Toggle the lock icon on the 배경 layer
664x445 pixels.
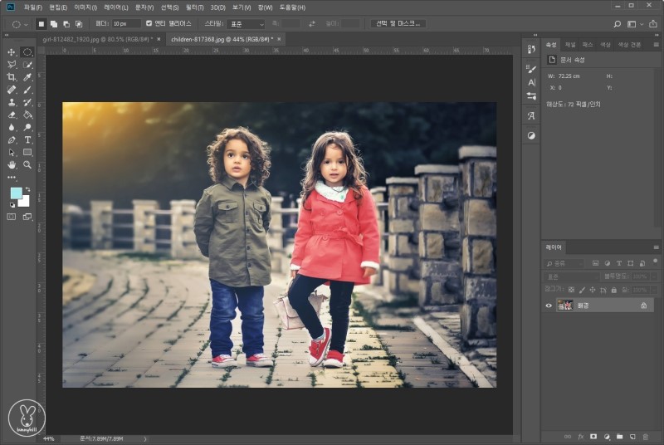[643, 306]
